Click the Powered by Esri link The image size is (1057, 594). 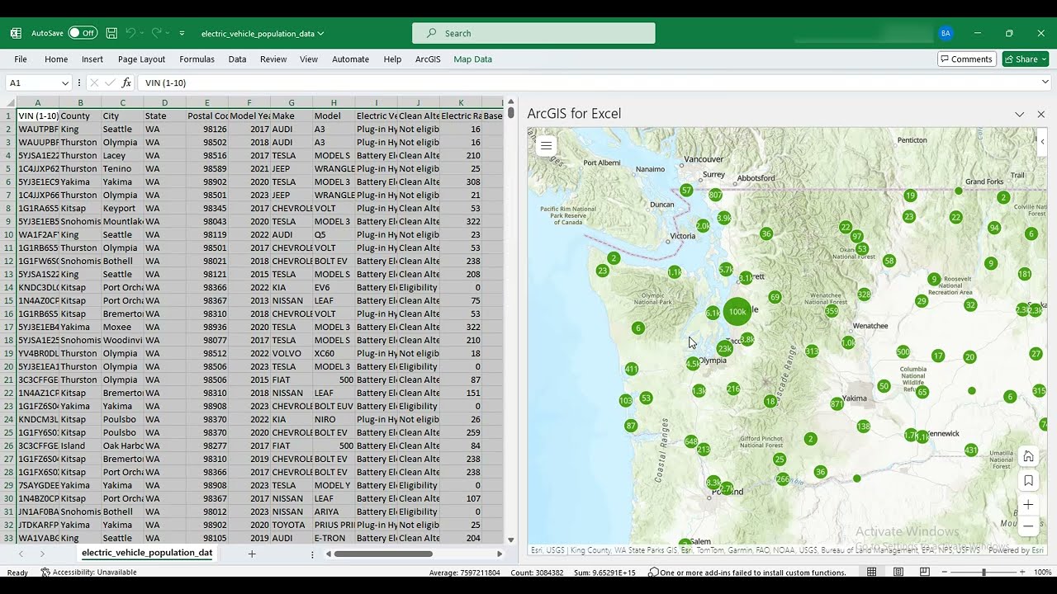(1016, 549)
